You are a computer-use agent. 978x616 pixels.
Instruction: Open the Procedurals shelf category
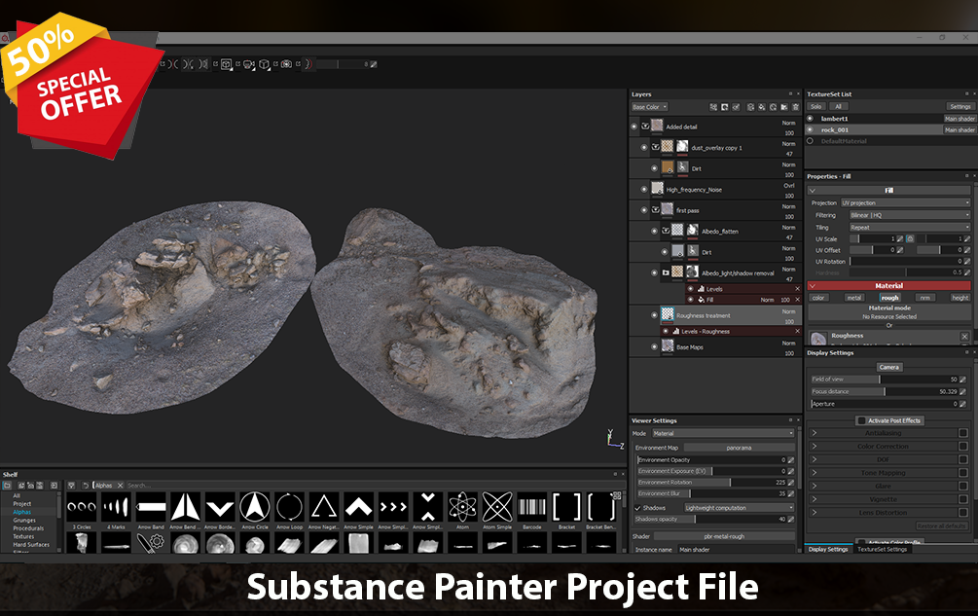(28, 528)
